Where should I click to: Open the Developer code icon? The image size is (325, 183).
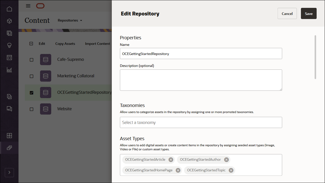pos(9,58)
